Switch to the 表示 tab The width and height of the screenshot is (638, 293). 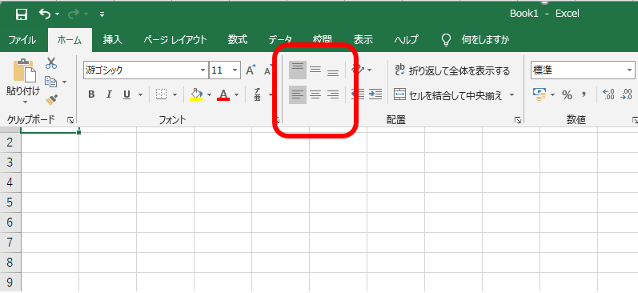(x=363, y=40)
